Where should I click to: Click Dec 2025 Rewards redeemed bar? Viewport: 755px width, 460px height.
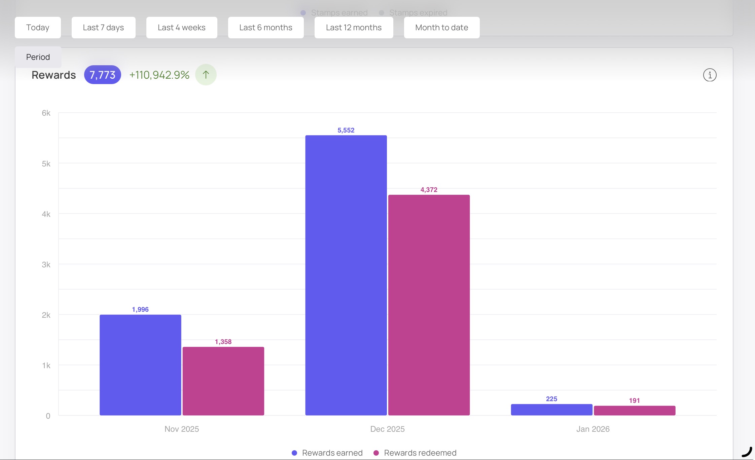click(x=429, y=305)
